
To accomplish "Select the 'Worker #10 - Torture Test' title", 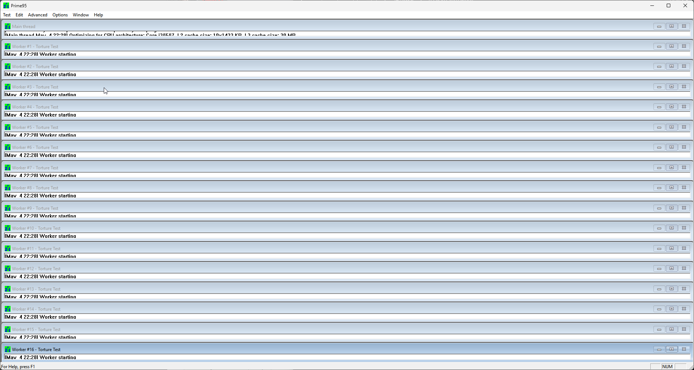I will click(x=36, y=228).
